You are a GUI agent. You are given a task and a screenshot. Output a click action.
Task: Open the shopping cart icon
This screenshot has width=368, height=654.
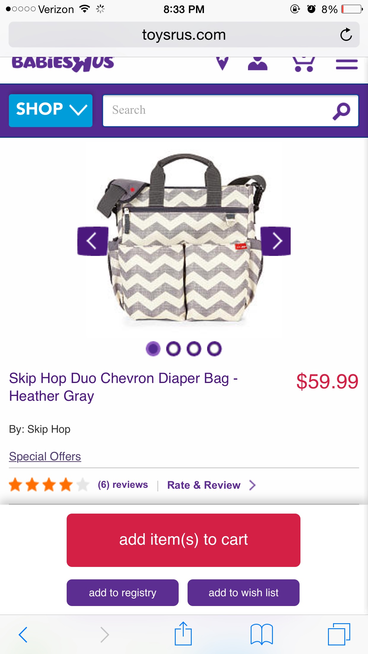[x=303, y=64]
